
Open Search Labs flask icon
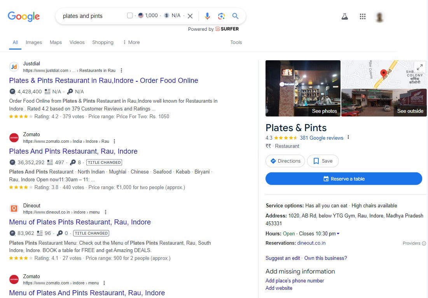345,16
